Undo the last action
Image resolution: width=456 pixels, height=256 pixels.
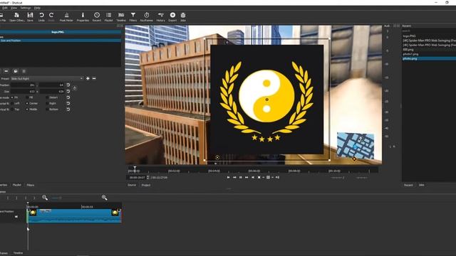point(41,17)
